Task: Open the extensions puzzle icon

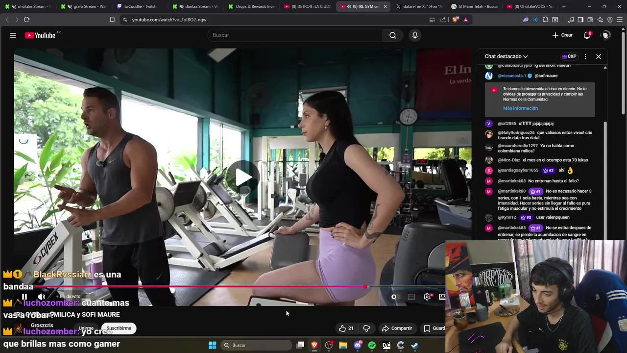Action: [x=545, y=20]
